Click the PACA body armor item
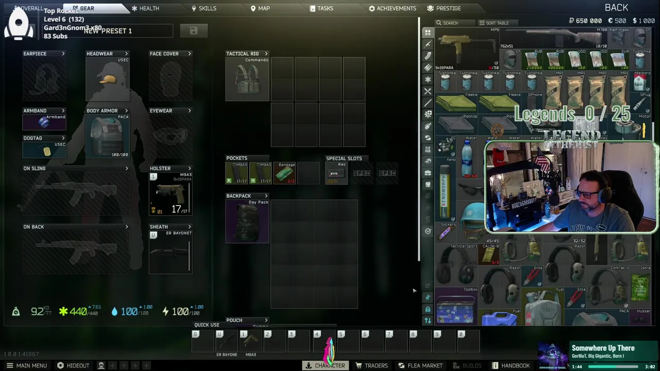 click(x=107, y=136)
